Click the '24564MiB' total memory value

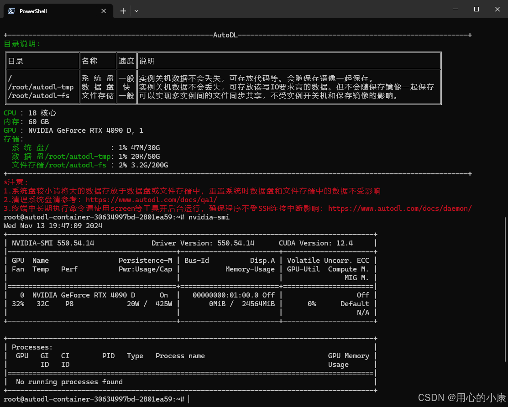click(258, 304)
